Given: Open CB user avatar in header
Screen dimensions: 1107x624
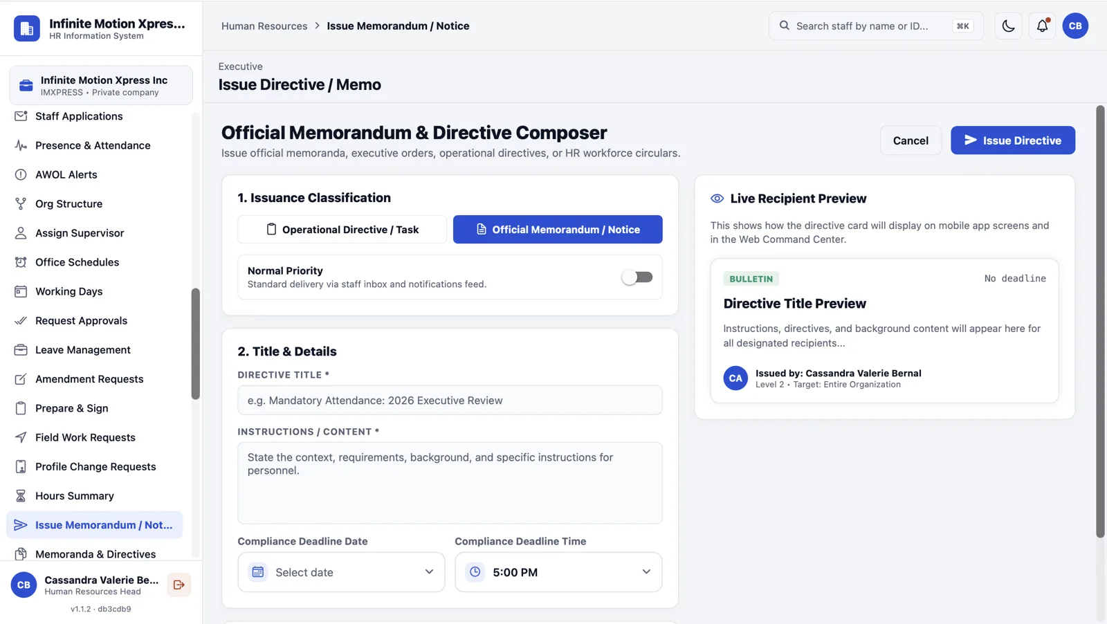Looking at the screenshot, I should [1075, 26].
